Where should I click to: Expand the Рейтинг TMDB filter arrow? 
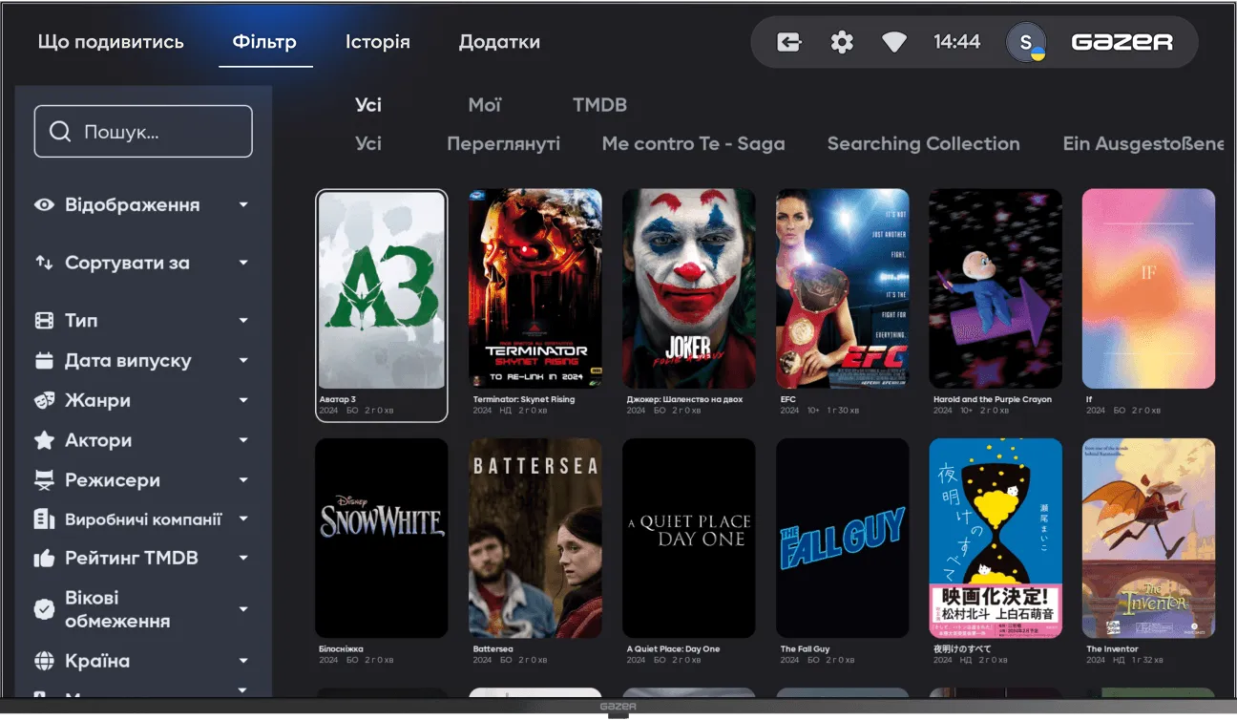click(243, 559)
